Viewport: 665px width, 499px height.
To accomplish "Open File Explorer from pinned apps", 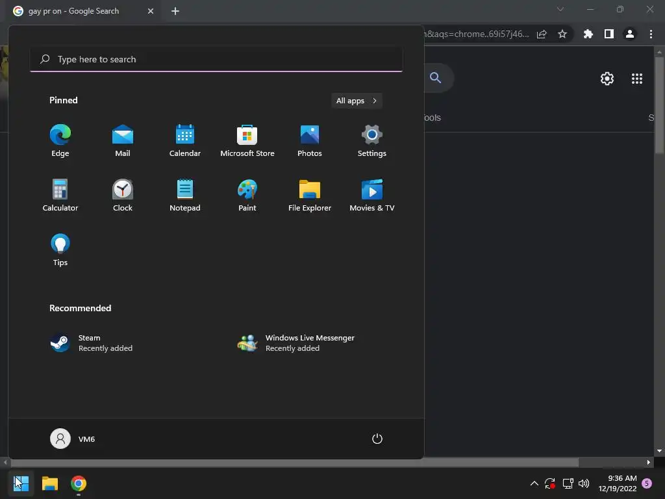I will click(x=310, y=196).
